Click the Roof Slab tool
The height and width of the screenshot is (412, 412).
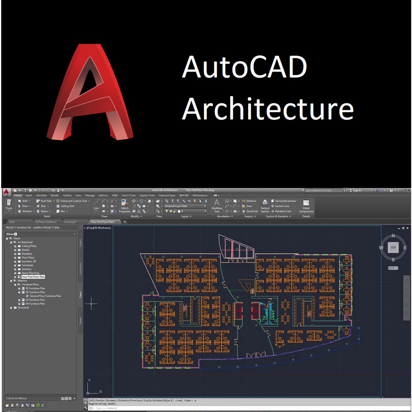tap(46, 201)
